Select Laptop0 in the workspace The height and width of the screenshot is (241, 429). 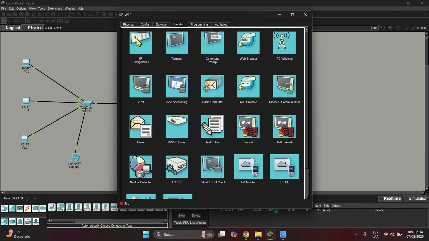click(x=74, y=158)
